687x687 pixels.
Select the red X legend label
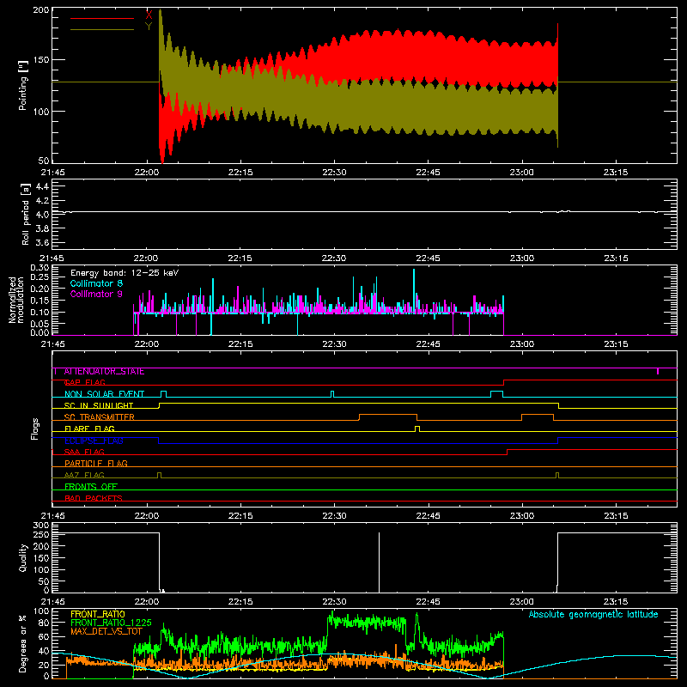pos(149,15)
